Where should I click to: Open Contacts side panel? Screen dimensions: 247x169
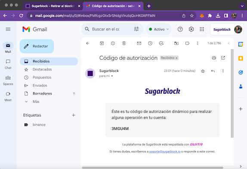(x=241, y=87)
